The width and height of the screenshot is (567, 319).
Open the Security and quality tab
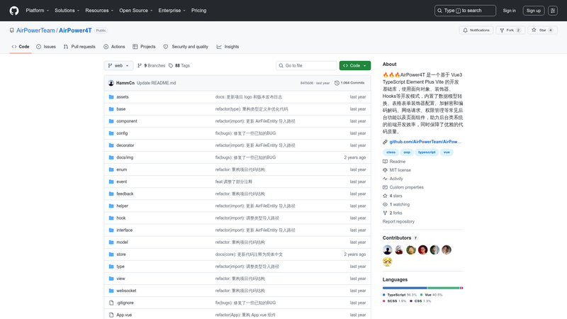click(x=186, y=47)
